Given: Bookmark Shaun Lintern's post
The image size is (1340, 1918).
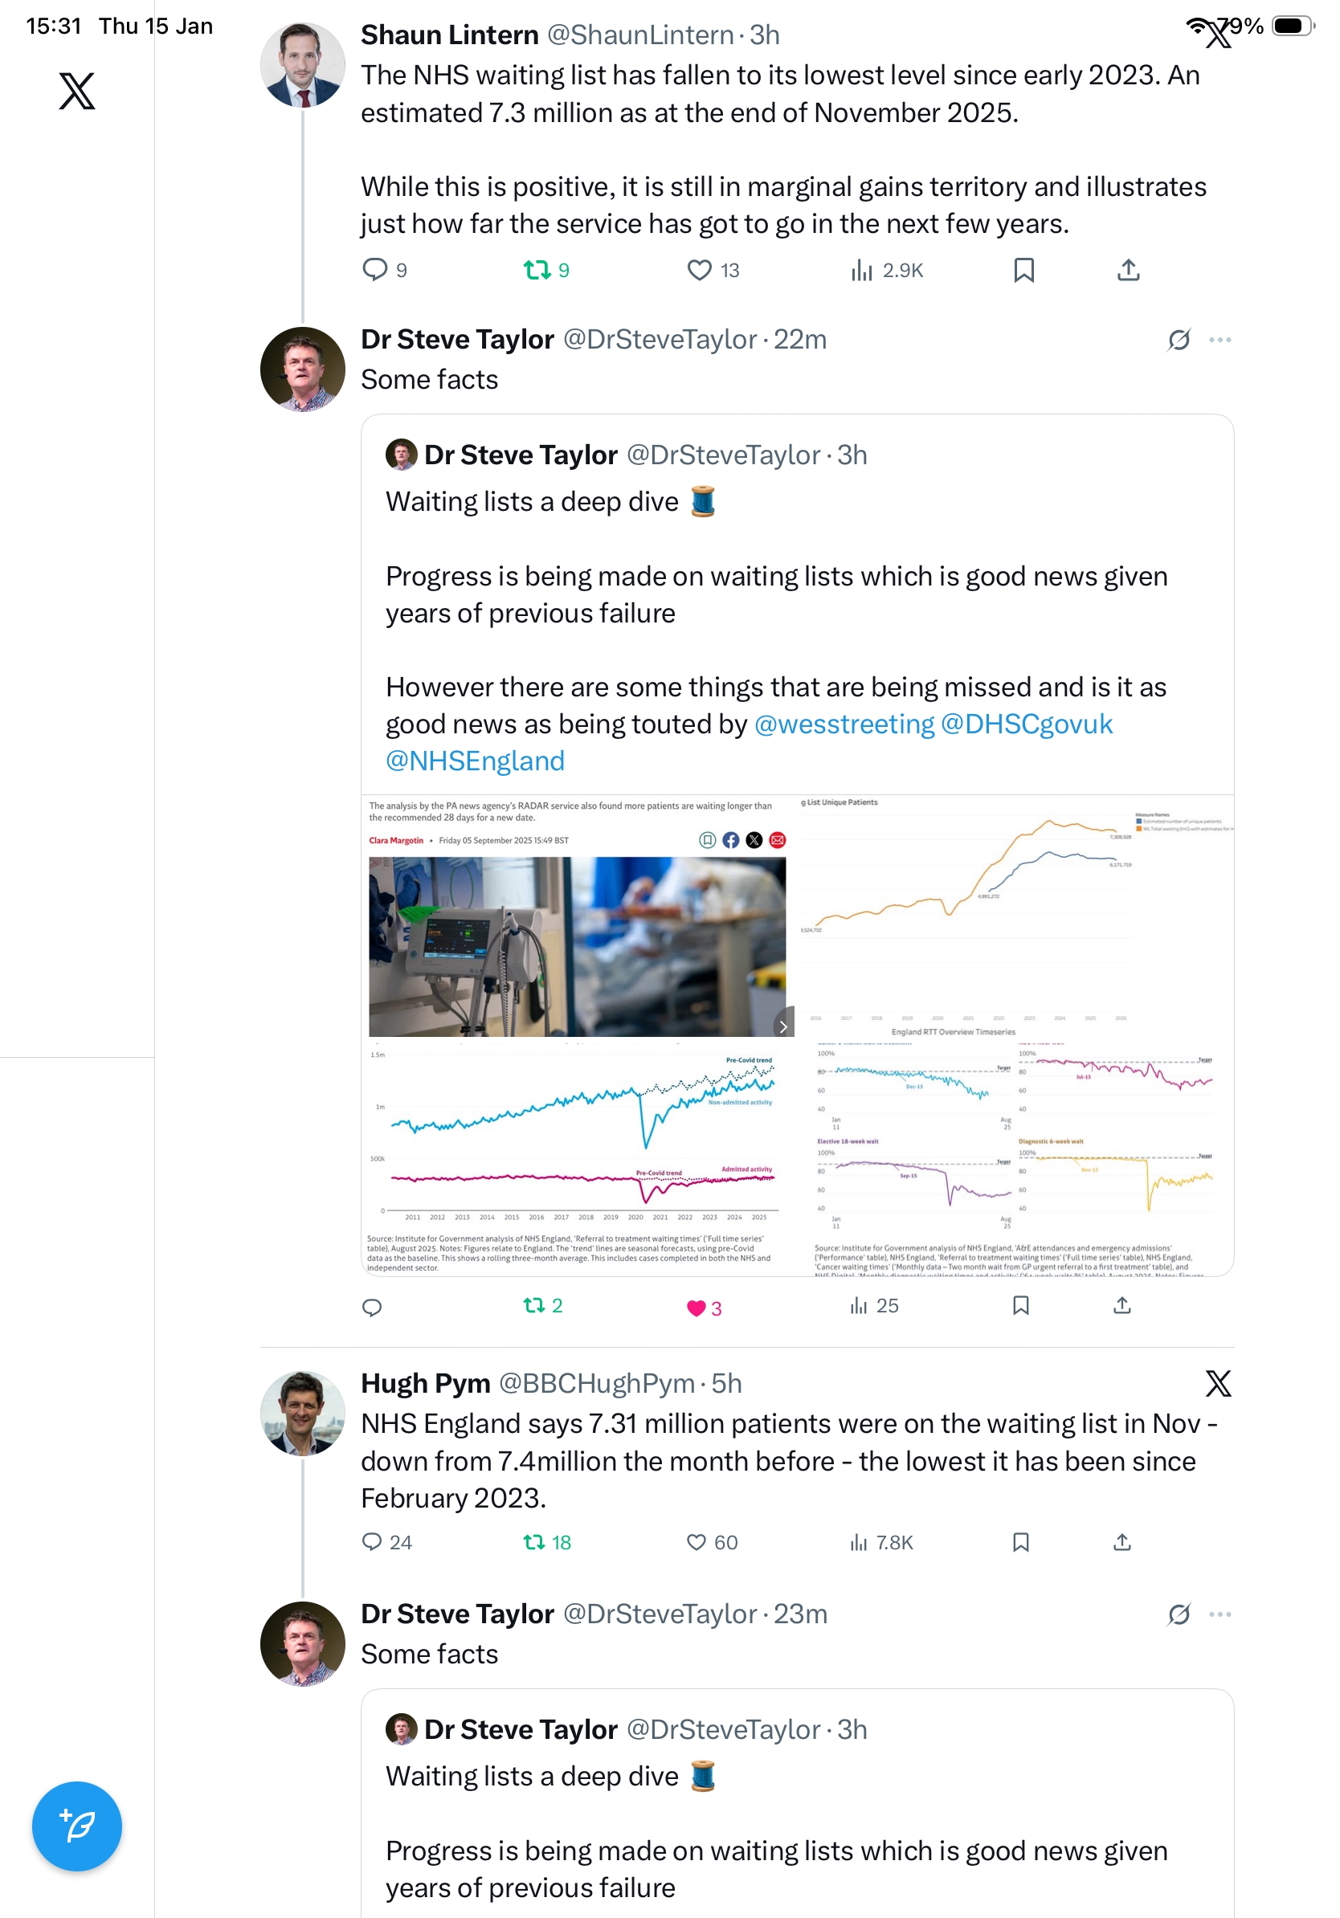Looking at the screenshot, I should coord(1023,270).
